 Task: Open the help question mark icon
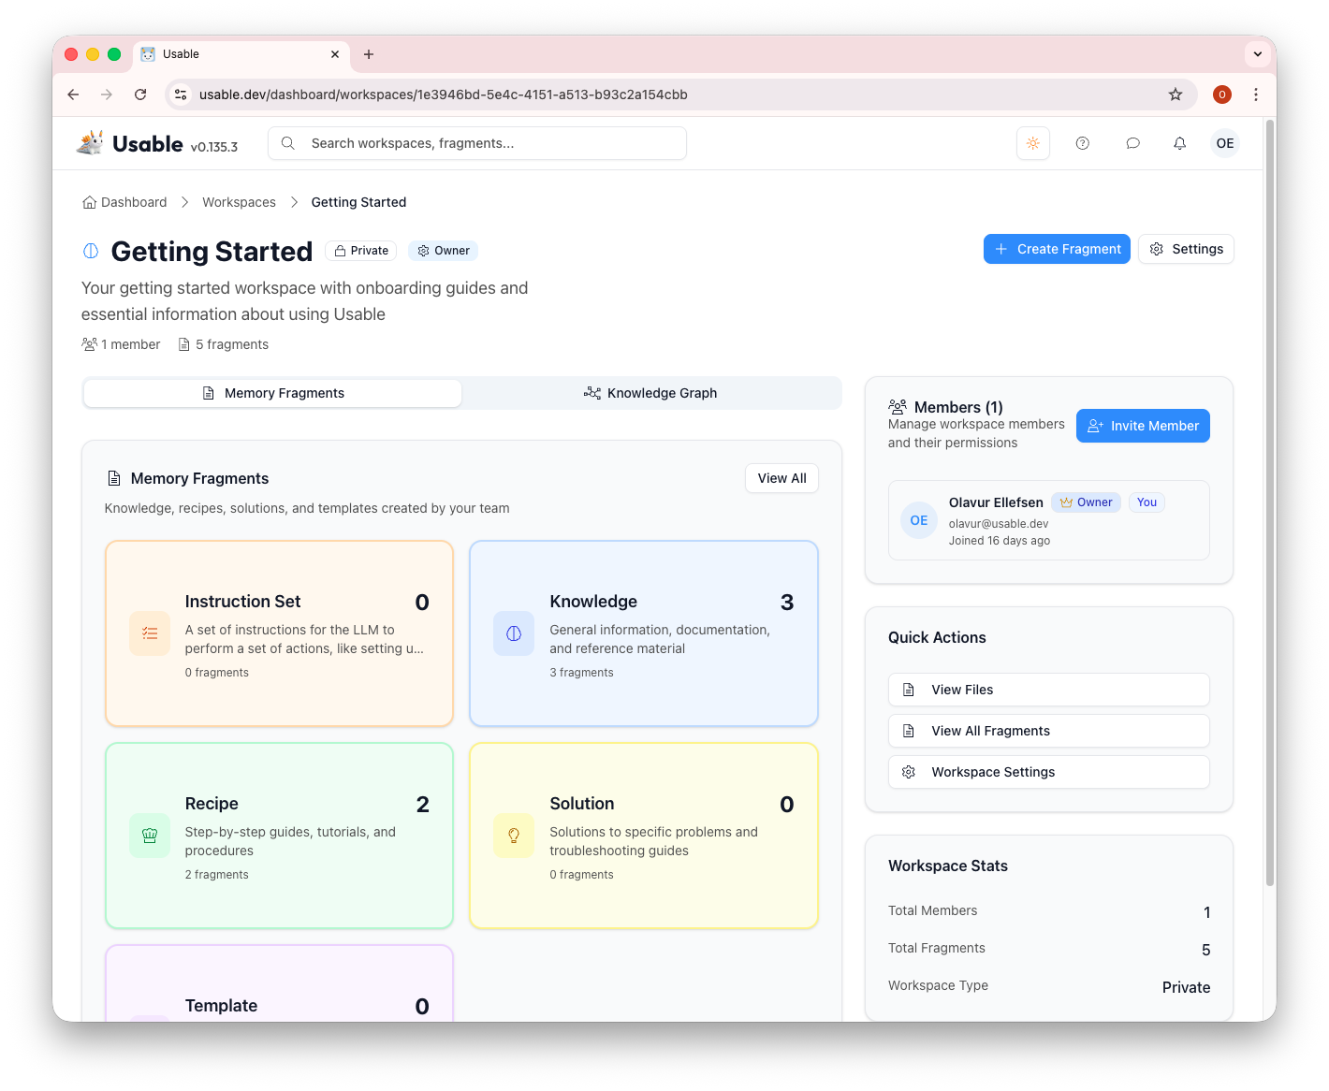click(1083, 143)
